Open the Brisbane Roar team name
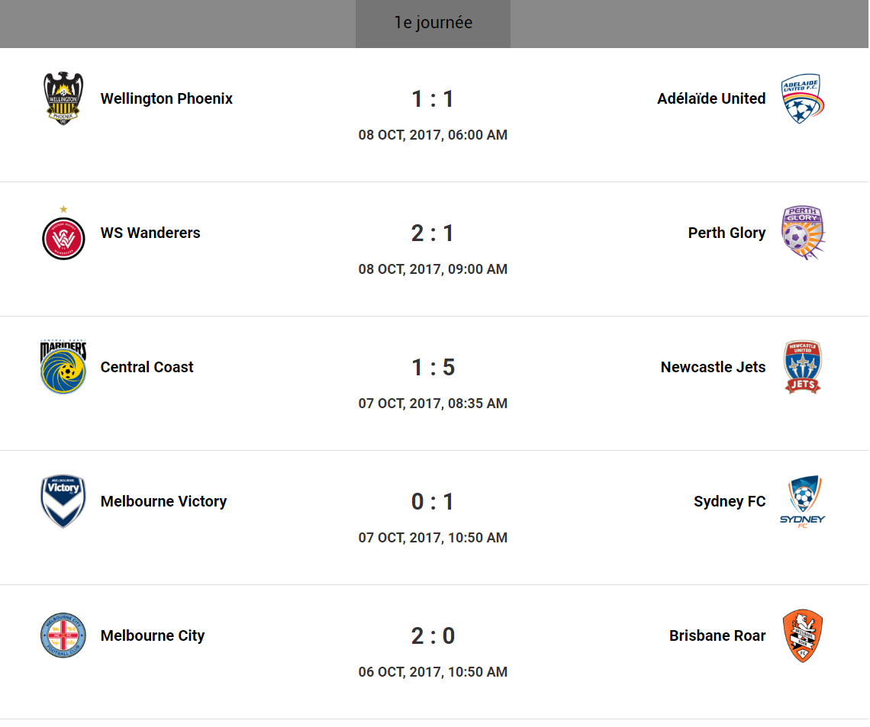This screenshot has height=727, width=870. tap(717, 635)
